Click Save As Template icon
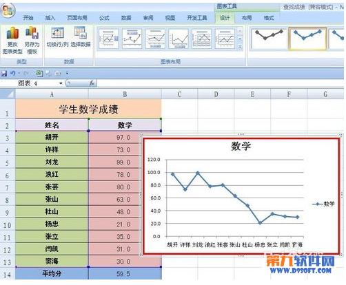The width and height of the screenshot is (346, 285). point(32,33)
